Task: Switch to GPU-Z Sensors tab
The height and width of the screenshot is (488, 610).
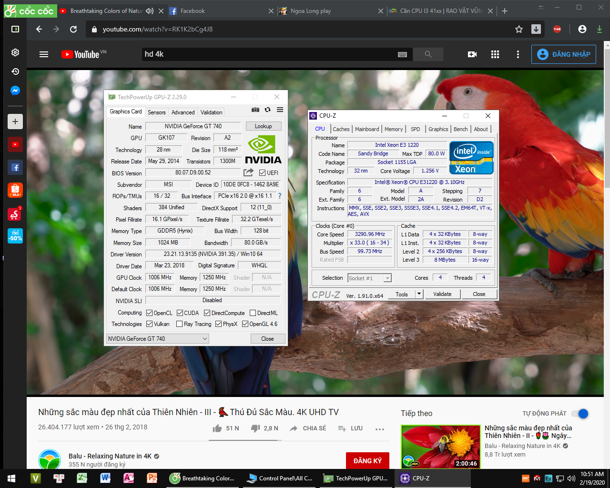Action: (x=156, y=112)
